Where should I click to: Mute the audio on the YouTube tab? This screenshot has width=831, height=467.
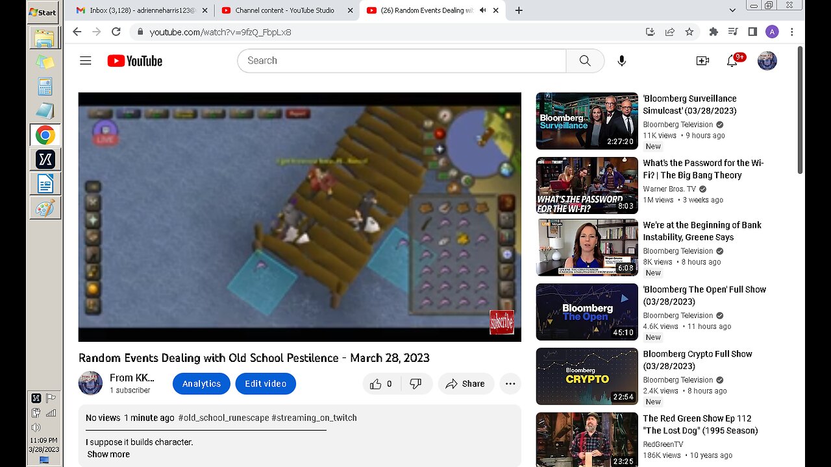(482, 10)
